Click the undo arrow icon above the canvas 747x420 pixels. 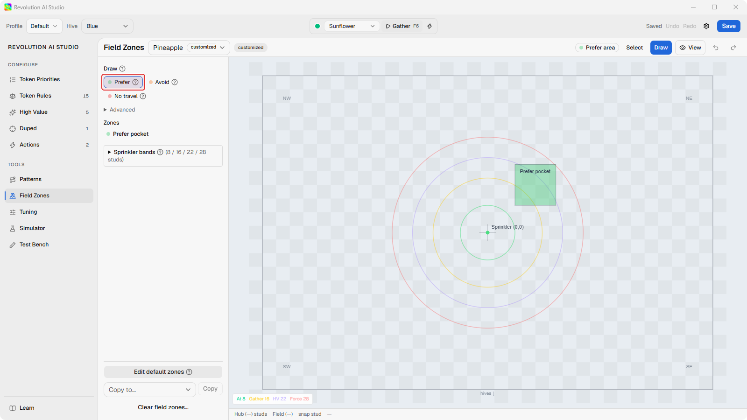click(716, 48)
